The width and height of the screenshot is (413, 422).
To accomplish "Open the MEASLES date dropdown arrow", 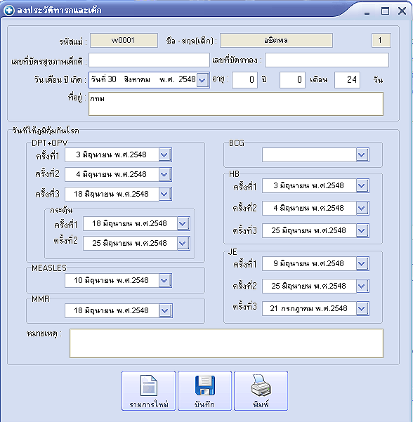I will [165, 280].
